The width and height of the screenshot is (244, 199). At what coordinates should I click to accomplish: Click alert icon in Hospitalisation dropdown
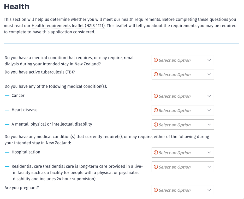point(156,153)
